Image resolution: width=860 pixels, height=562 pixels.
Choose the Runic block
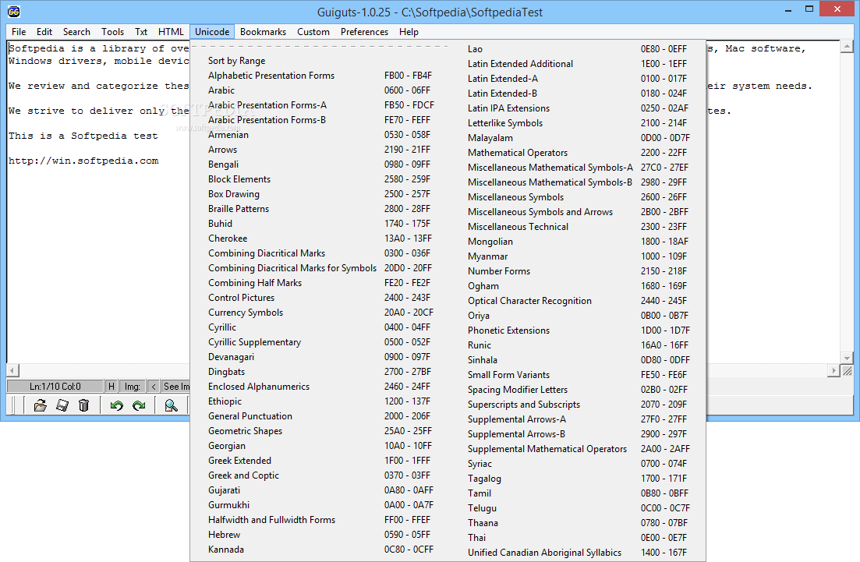tap(578, 345)
